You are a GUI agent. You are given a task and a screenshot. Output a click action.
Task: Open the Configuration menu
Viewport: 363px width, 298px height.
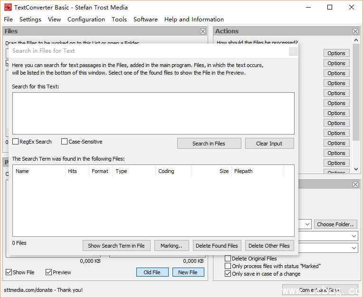(86, 19)
